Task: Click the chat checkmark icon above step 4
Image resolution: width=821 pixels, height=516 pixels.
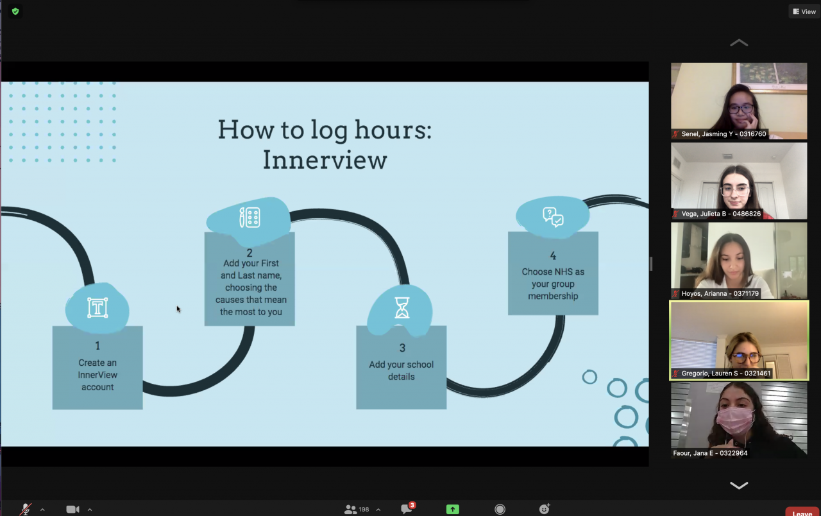Action: tap(553, 217)
